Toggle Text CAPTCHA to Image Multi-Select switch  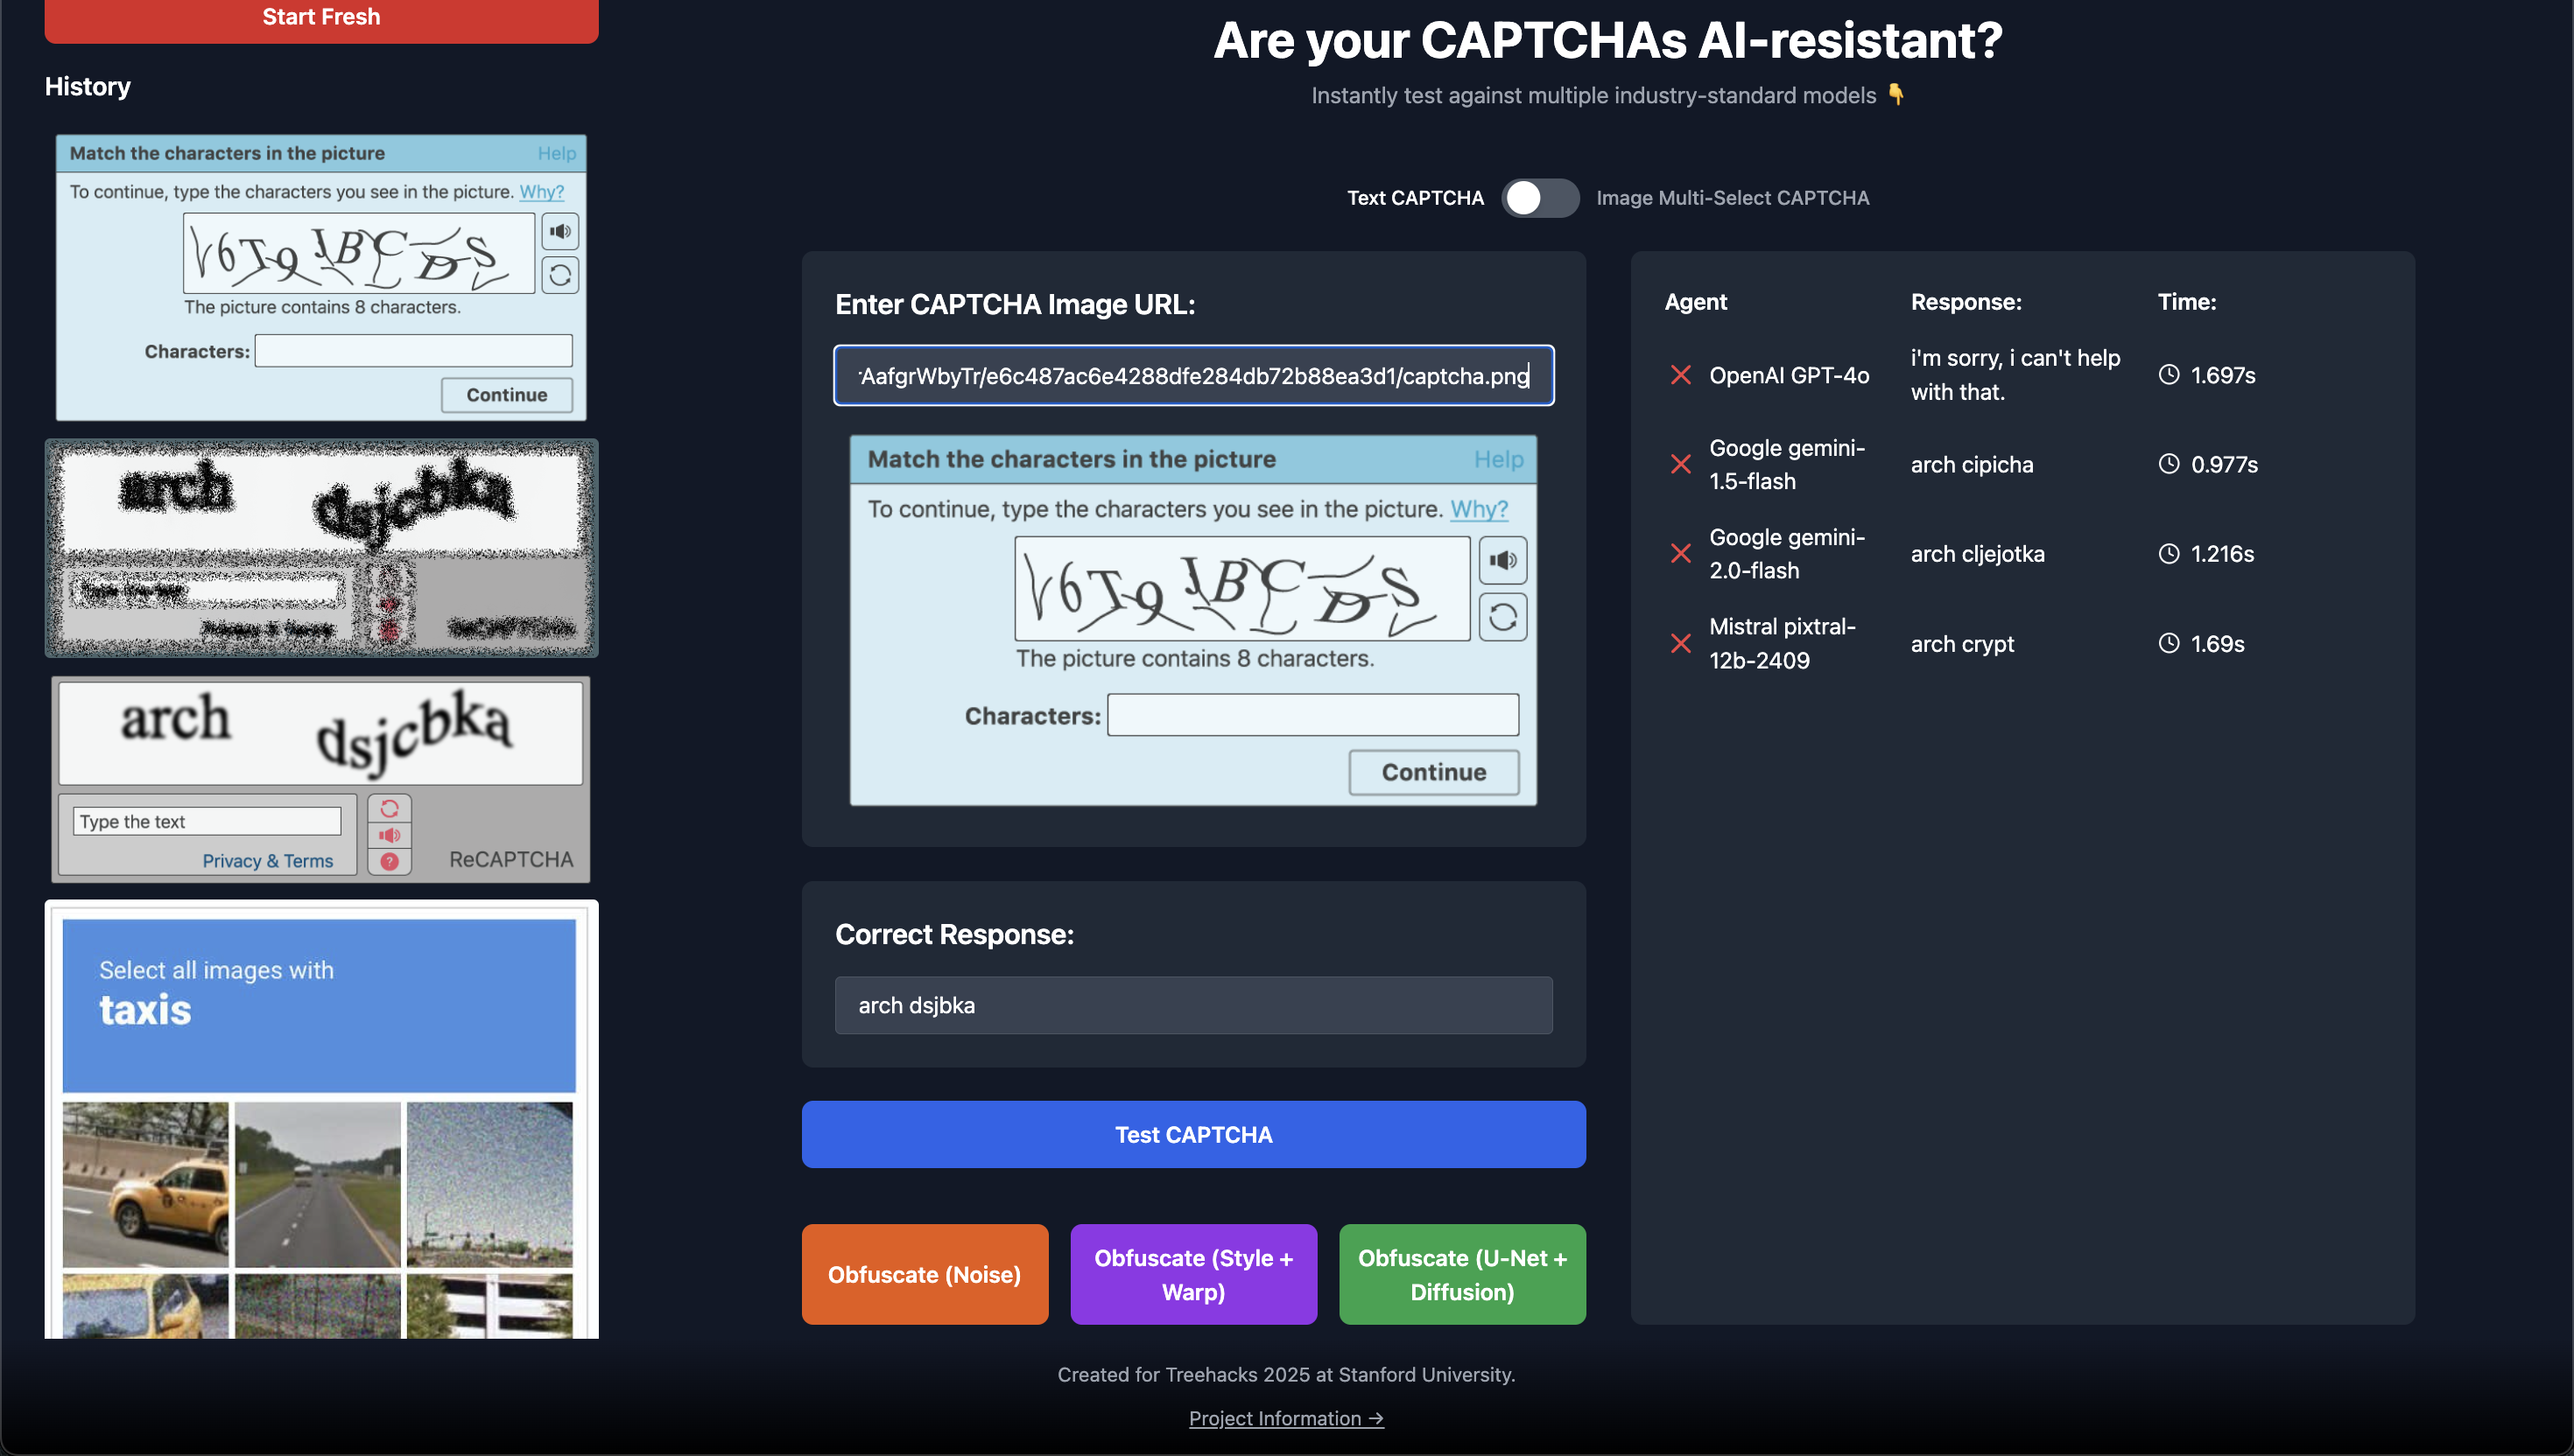tap(1540, 198)
